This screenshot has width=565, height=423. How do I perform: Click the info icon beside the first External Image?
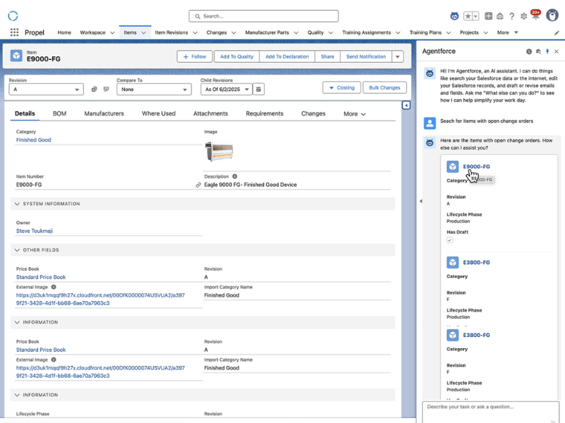click(x=54, y=287)
